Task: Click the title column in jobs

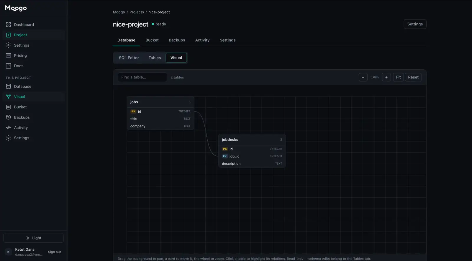Action: click(x=160, y=119)
